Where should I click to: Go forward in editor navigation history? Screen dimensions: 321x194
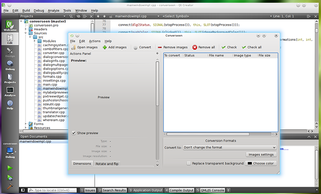pyautogui.click(x=104, y=16)
